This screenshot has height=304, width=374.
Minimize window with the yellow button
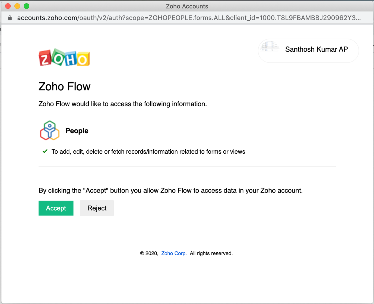[x=17, y=6]
